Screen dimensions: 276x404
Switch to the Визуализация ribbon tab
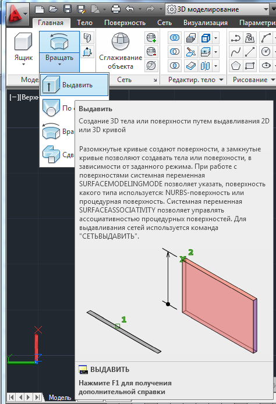(206, 23)
